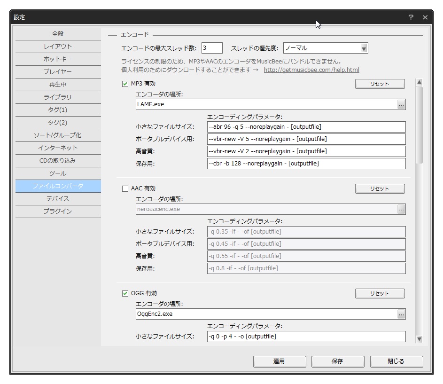Click the 適用 button

pos(280,361)
